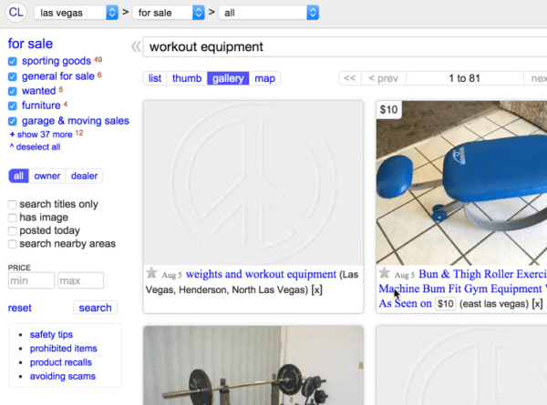Switch to thumb view tab
547x405 pixels.
(186, 78)
